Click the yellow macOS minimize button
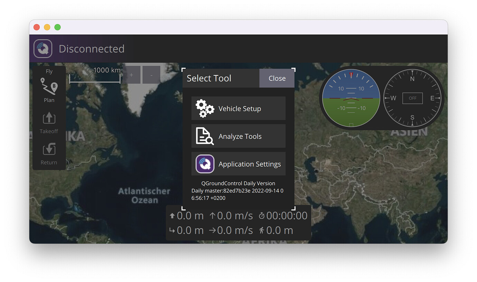477x282 pixels. [x=47, y=27]
